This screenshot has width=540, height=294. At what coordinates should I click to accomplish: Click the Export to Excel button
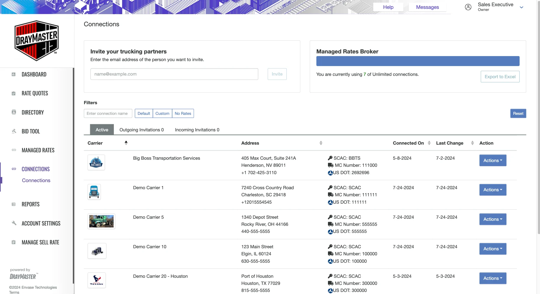pos(500,77)
